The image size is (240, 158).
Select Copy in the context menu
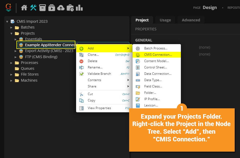tap(104, 100)
